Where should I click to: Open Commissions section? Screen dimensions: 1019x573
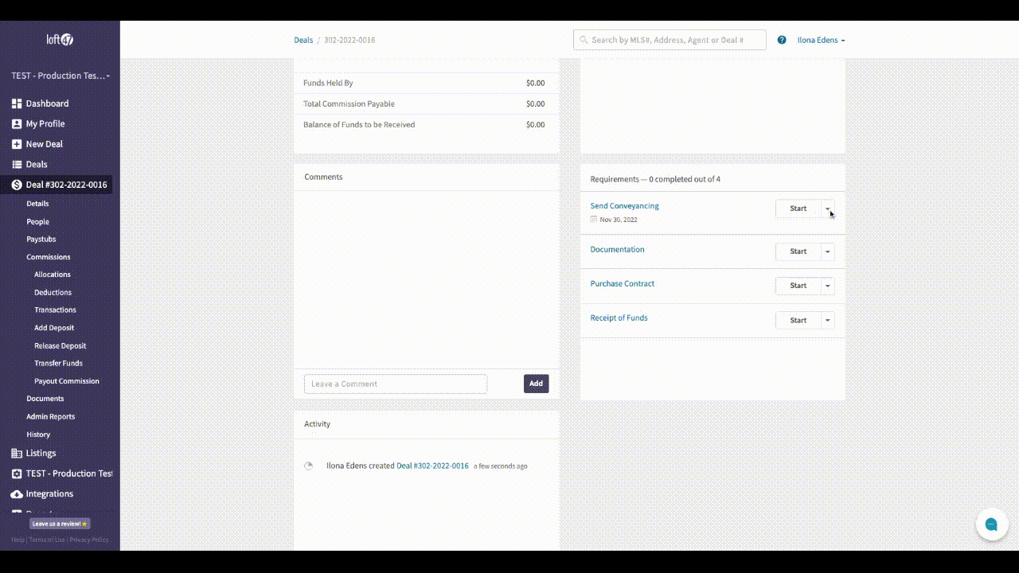pos(48,257)
